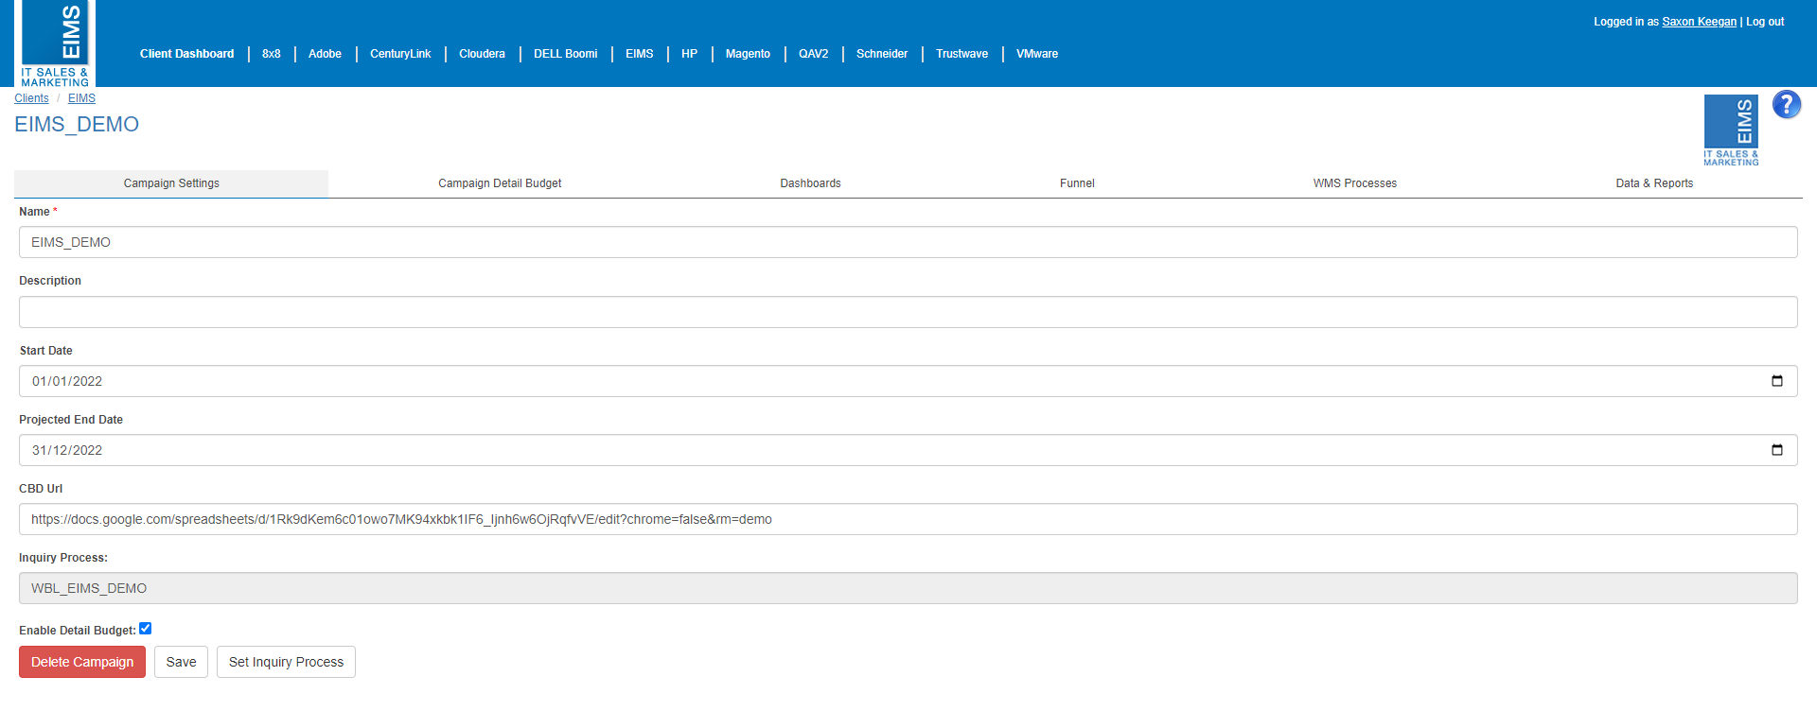Switch to the Campaign Detail Budget tab

click(x=500, y=183)
